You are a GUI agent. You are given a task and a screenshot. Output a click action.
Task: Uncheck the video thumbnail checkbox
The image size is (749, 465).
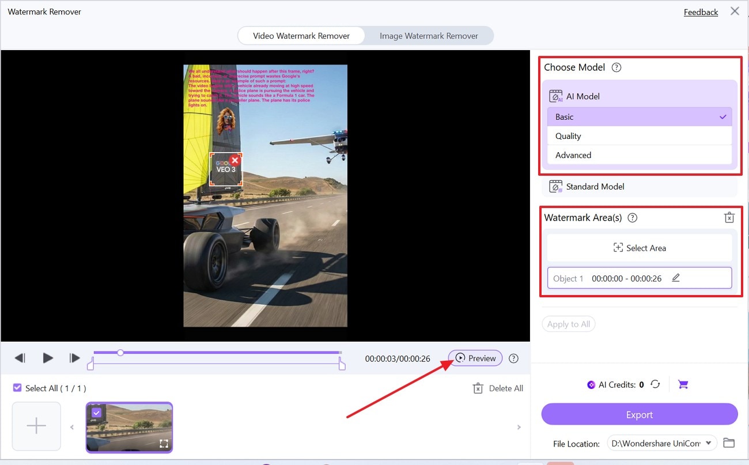click(x=96, y=413)
